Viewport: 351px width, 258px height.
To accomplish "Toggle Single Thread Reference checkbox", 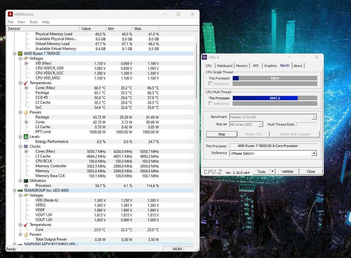I will [210, 83].
